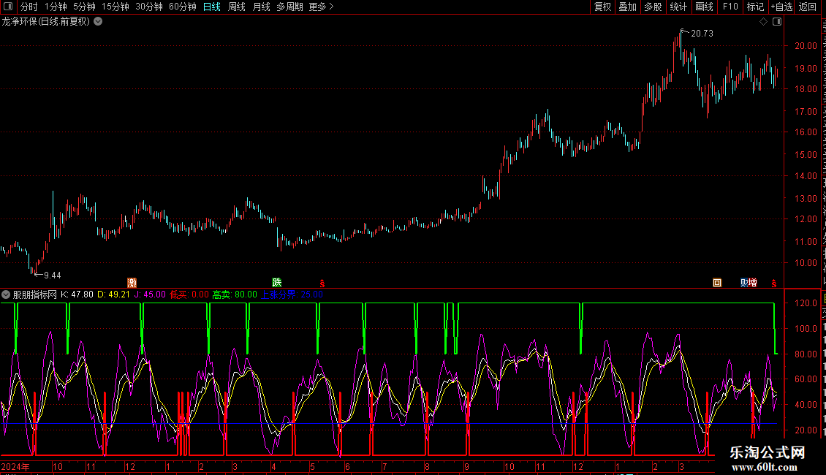Switch to the 15分钟 period

pos(115,7)
